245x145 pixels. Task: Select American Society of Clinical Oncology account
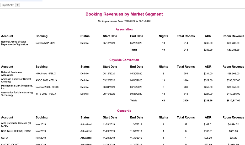[x=16, y=80]
